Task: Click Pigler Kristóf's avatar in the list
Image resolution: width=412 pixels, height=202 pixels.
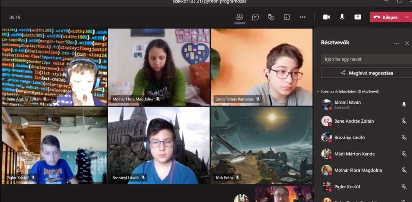Action: coord(326,186)
